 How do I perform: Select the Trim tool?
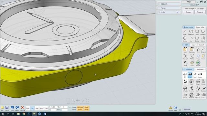click(198, 50)
